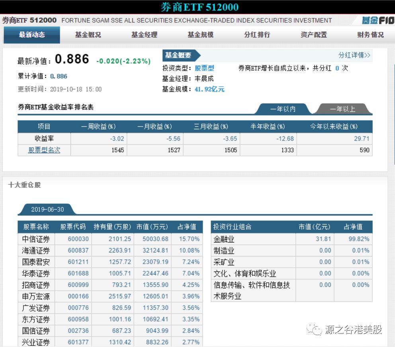
Task: Select the 申万宏源 stock name
Action: coord(36,296)
